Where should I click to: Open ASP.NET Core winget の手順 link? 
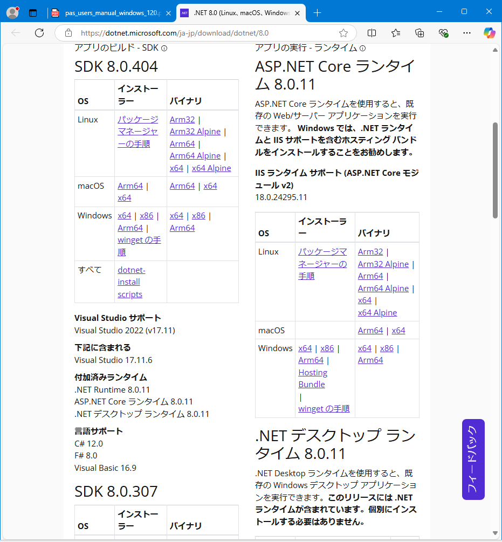click(x=324, y=409)
